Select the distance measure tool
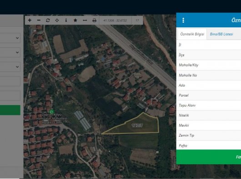This screenshot has height=179, width=241. coord(85,20)
